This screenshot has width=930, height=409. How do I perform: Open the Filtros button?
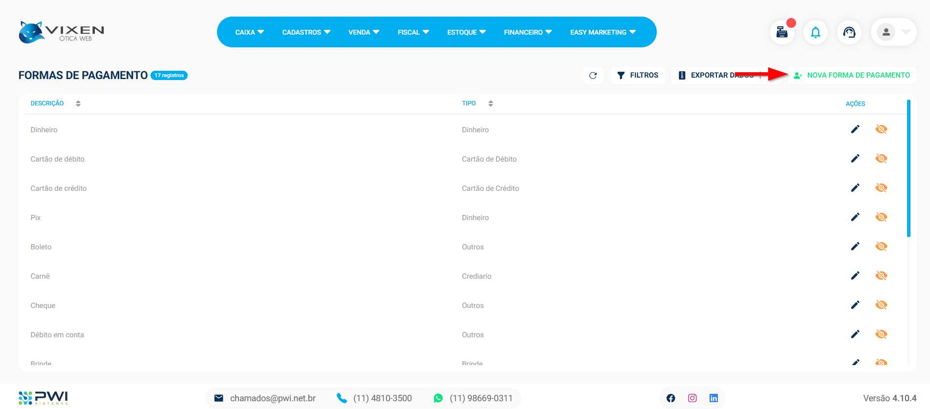click(x=637, y=75)
